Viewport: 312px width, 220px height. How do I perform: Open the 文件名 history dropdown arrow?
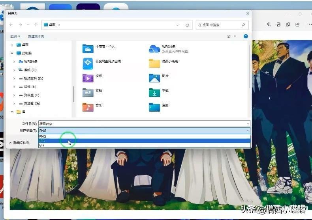point(248,124)
